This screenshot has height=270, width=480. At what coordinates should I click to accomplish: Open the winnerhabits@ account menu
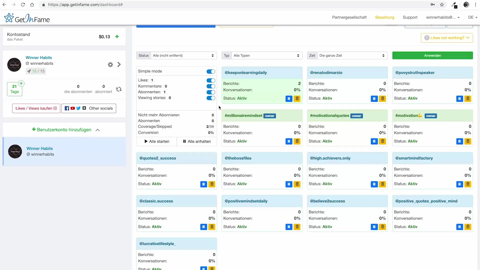tap(443, 17)
